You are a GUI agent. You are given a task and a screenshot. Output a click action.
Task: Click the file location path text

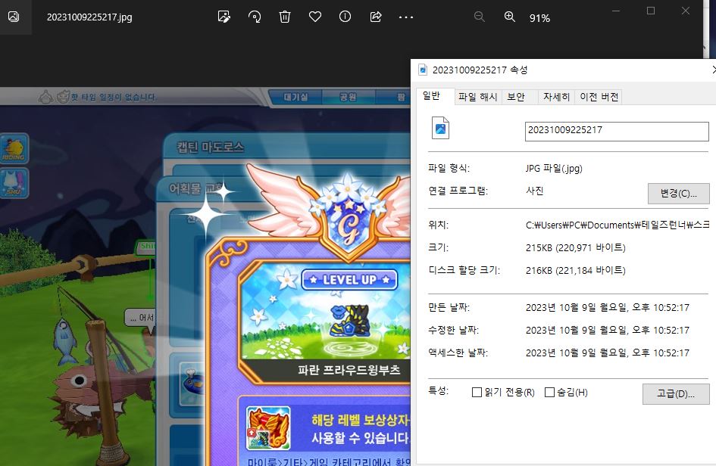[x=618, y=225]
